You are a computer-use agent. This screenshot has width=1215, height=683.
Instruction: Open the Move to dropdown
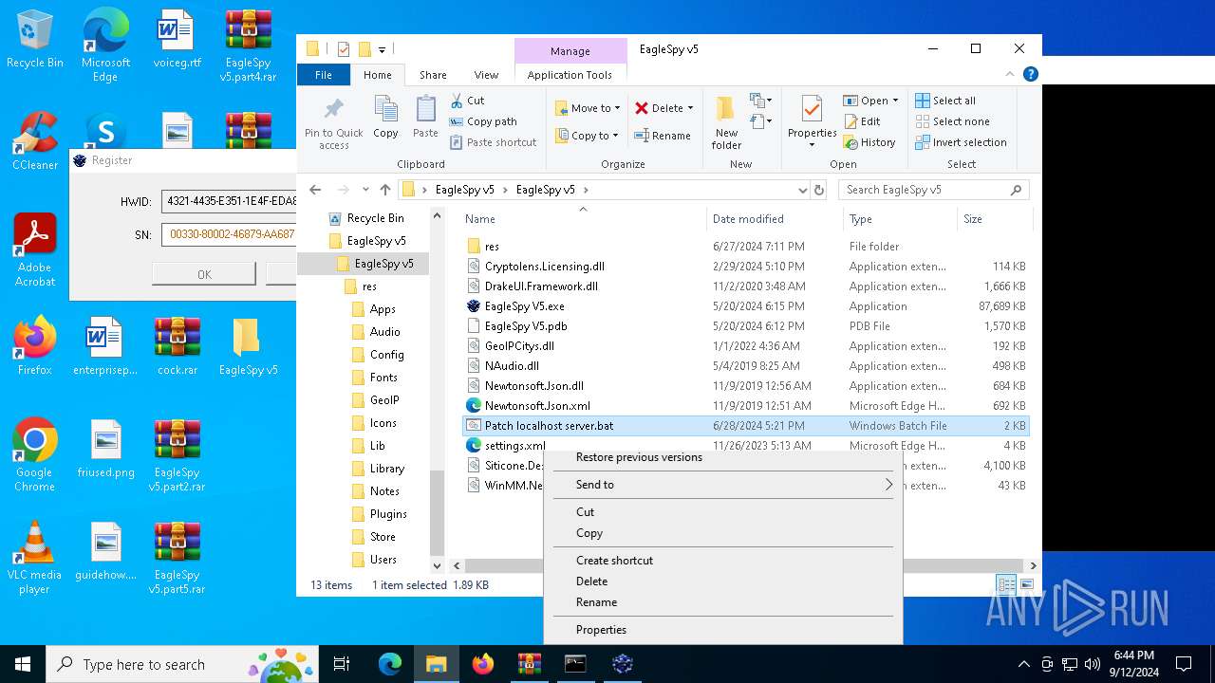coord(588,108)
